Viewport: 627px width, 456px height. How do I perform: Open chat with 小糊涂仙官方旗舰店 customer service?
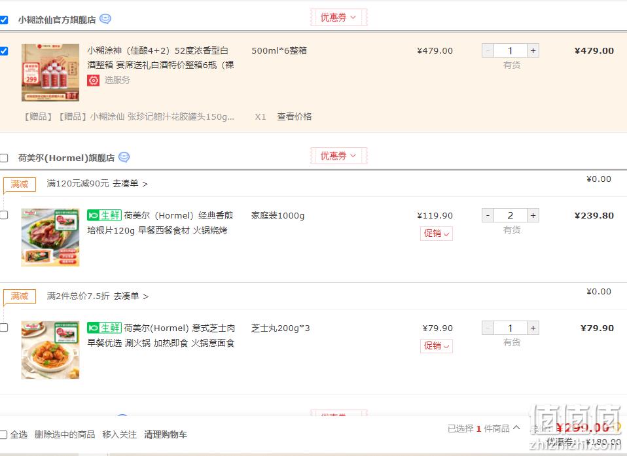click(105, 19)
